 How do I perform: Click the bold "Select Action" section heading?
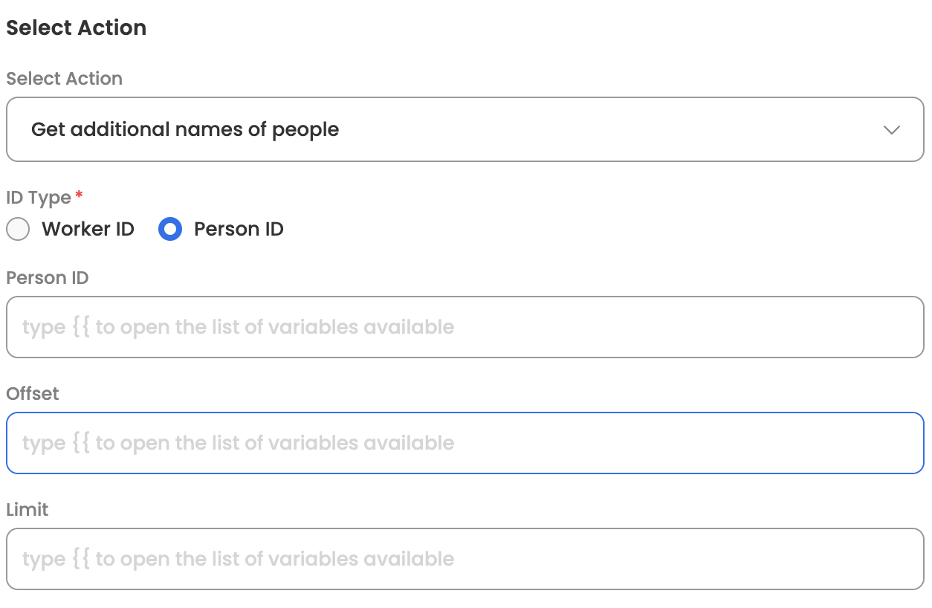pos(76,28)
